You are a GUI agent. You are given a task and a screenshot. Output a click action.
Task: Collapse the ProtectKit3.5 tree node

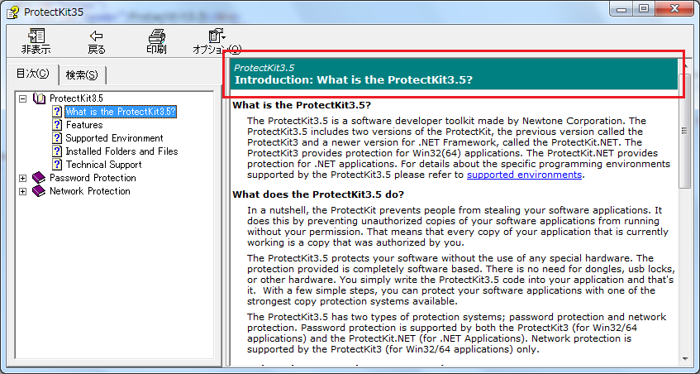(23, 98)
